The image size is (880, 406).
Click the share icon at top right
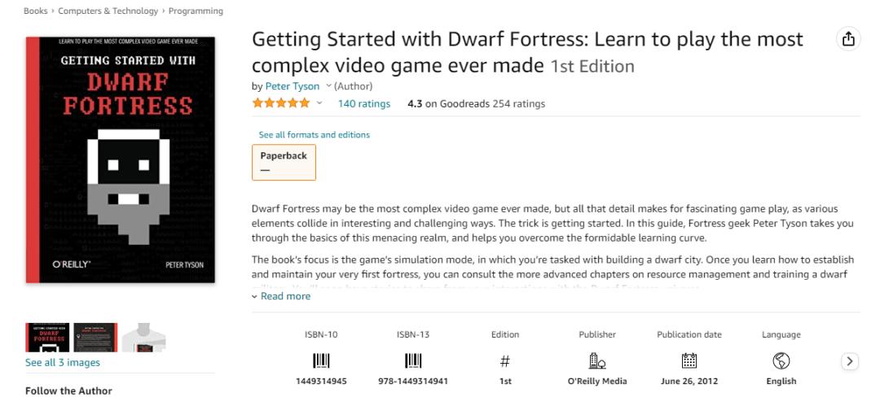coord(848,39)
